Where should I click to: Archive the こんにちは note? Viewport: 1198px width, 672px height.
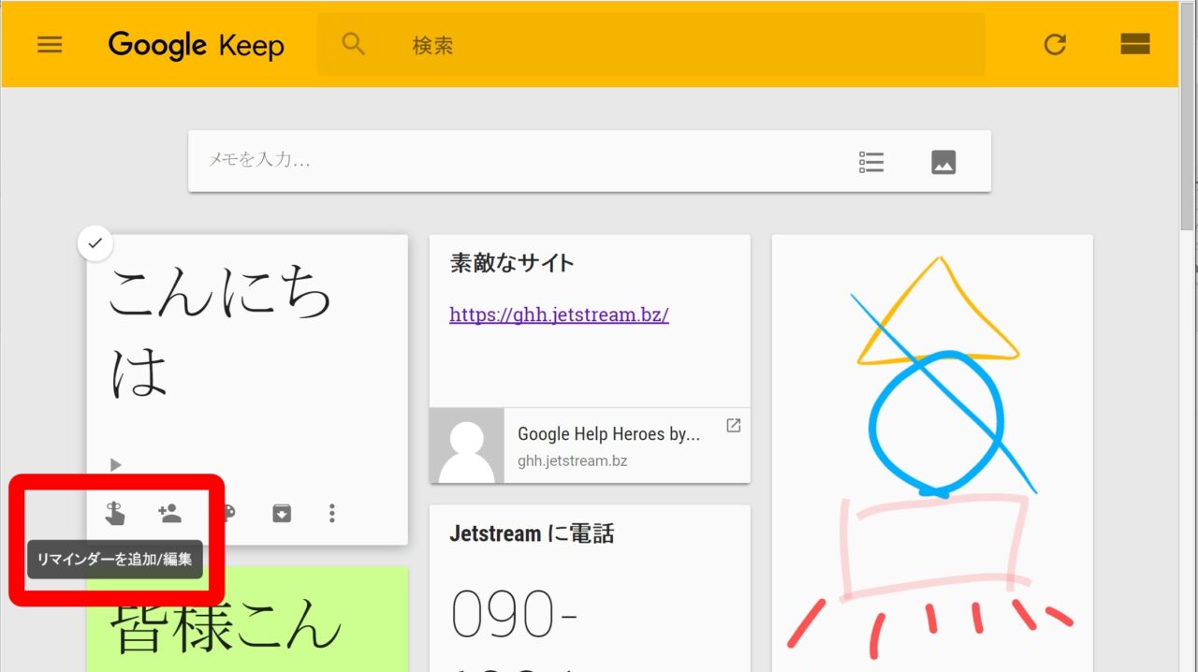coord(282,513)
